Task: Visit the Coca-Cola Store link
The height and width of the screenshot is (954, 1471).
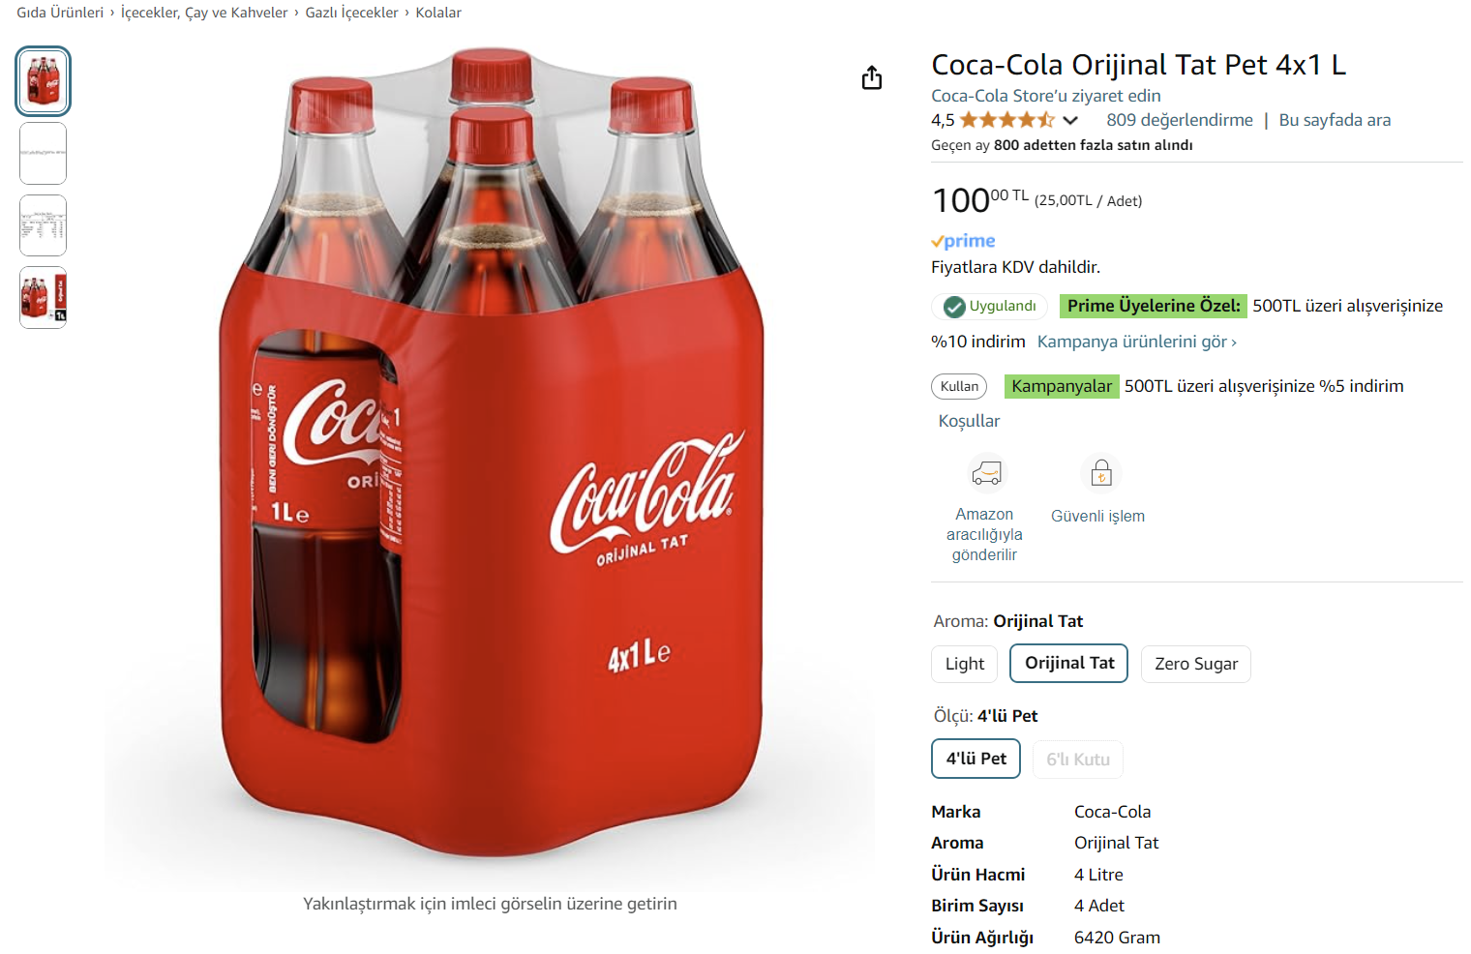Action: pyautogui.click(x=1045, y=96)
